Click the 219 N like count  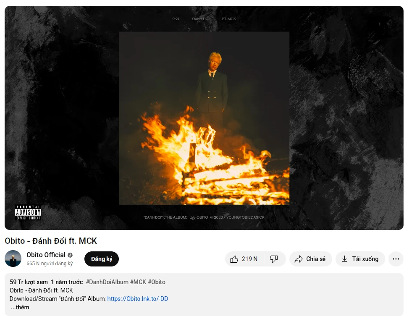(x=249, y=259)
